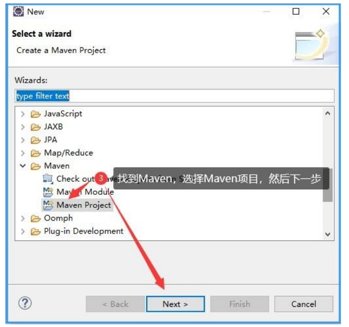Open help with the question mark icon
349x327 pixels.
[x=25, y=303]
